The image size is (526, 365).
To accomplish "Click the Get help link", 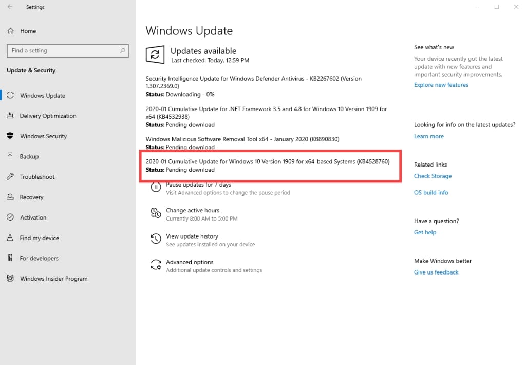I will 425,232.
